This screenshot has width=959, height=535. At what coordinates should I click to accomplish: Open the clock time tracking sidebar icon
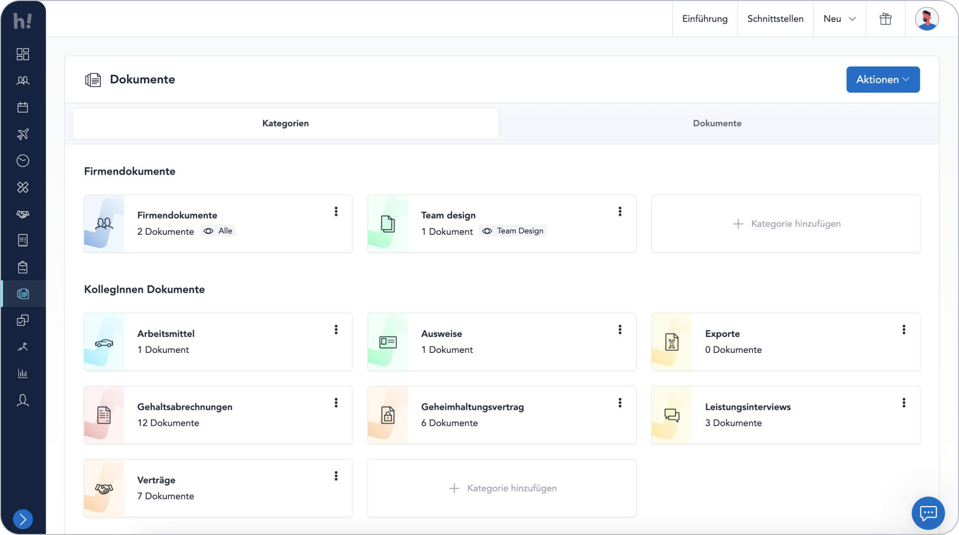23,161
